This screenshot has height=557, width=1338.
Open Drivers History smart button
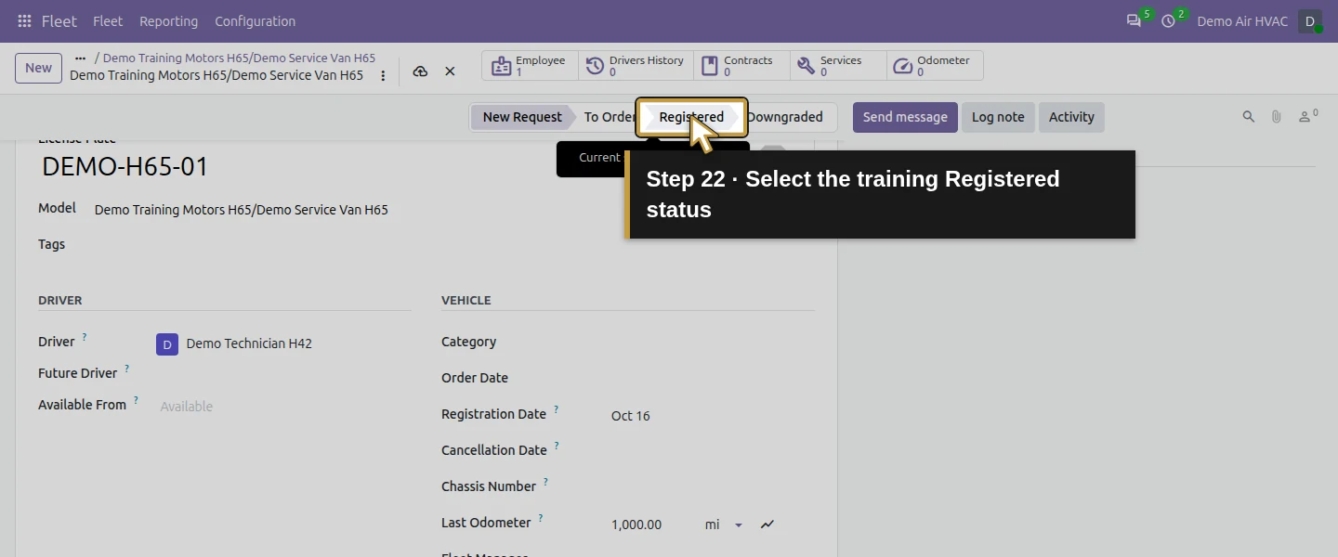636,66
